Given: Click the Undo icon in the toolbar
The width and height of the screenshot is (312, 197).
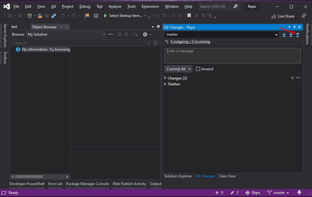Looking at the screenshot, I should pyautogui.click(x=63, y=15).
